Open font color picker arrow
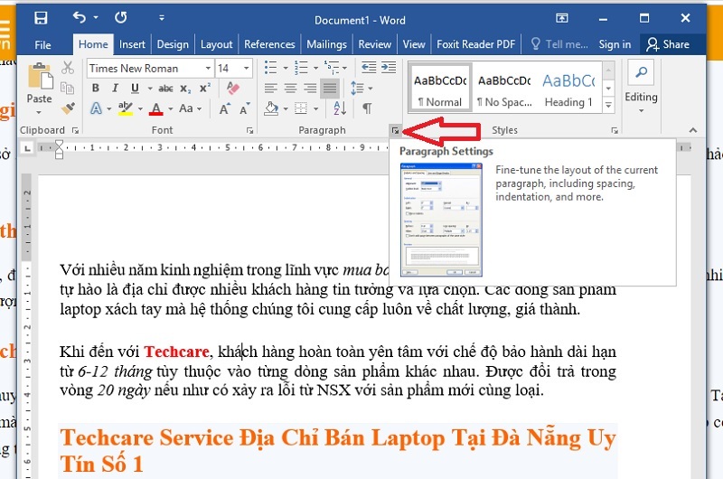The image size is (723, 479). point(170,109)
